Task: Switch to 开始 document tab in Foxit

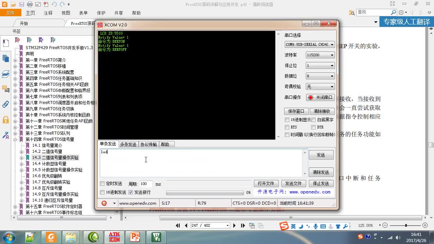Action: (24, 23)
